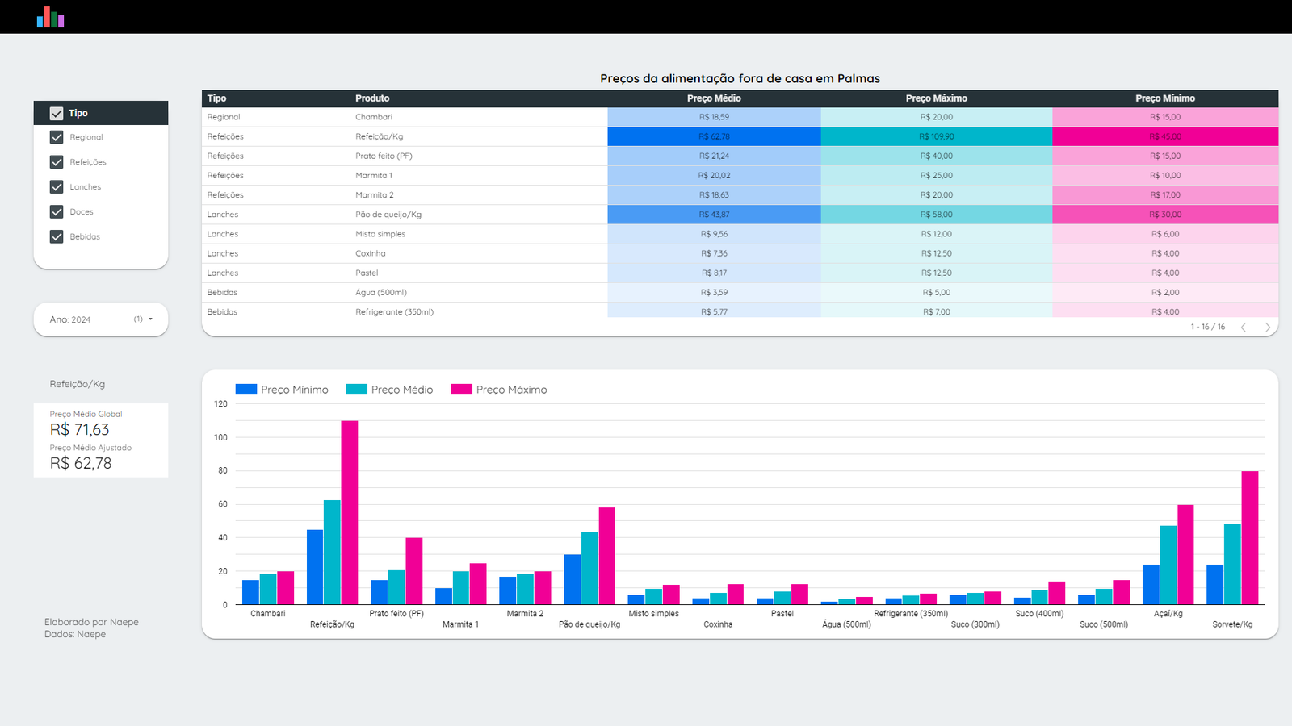Sort table by Preço Médio header
The width and height of the screenshot is (1292, 726).
[x=714, y=98]
